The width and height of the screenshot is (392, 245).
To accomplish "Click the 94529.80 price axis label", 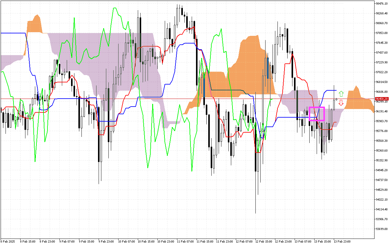I will click(x=382, y=190).
